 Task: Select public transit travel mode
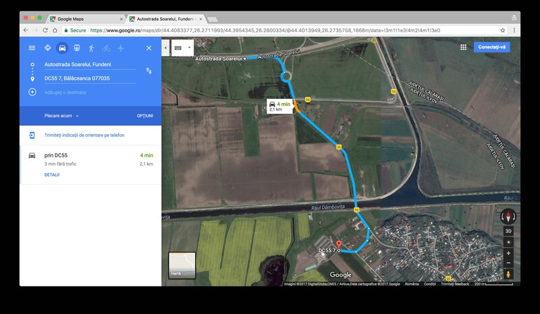tap(76, 48)
